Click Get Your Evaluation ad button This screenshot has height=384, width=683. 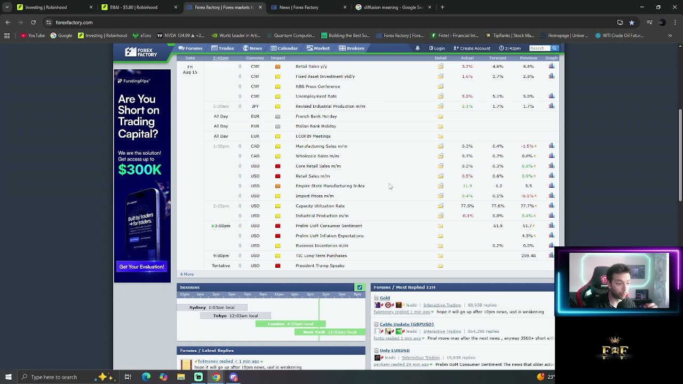pos(142,267)
